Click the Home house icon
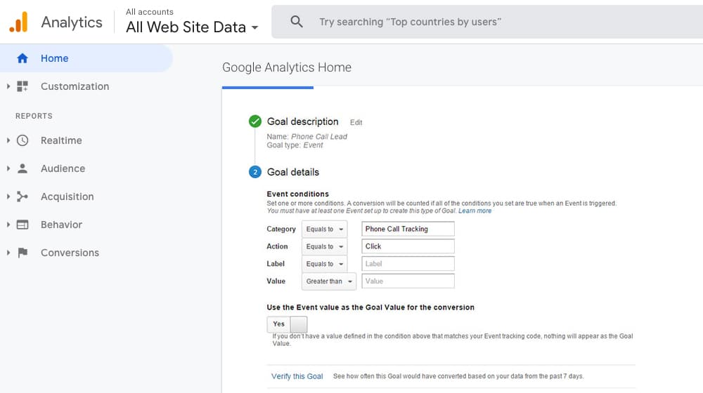Viewport: 703px width, 393px height. [22, 58]
